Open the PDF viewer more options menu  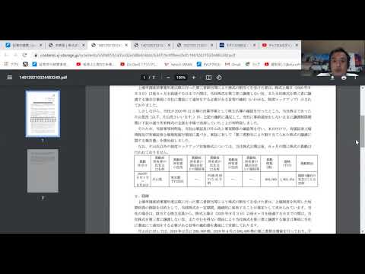[356, 78]
